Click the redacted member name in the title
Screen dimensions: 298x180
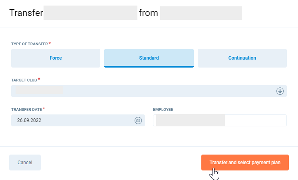[90, 13]
